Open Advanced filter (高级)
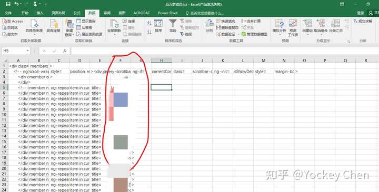The image size is (379, 192). point(186,34)
